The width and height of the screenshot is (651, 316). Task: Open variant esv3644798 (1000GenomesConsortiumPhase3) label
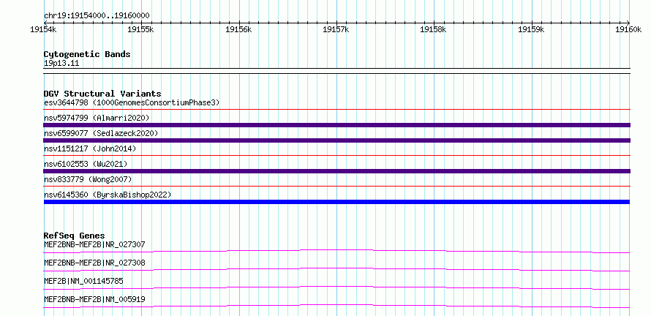132,102
